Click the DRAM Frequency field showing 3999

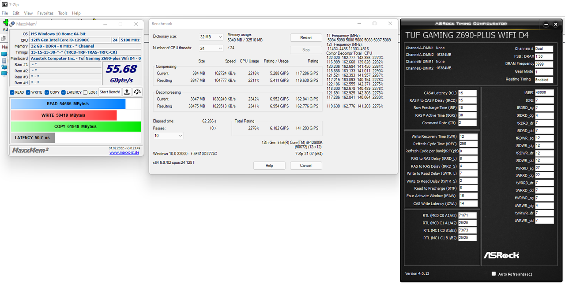pos(544,64)
